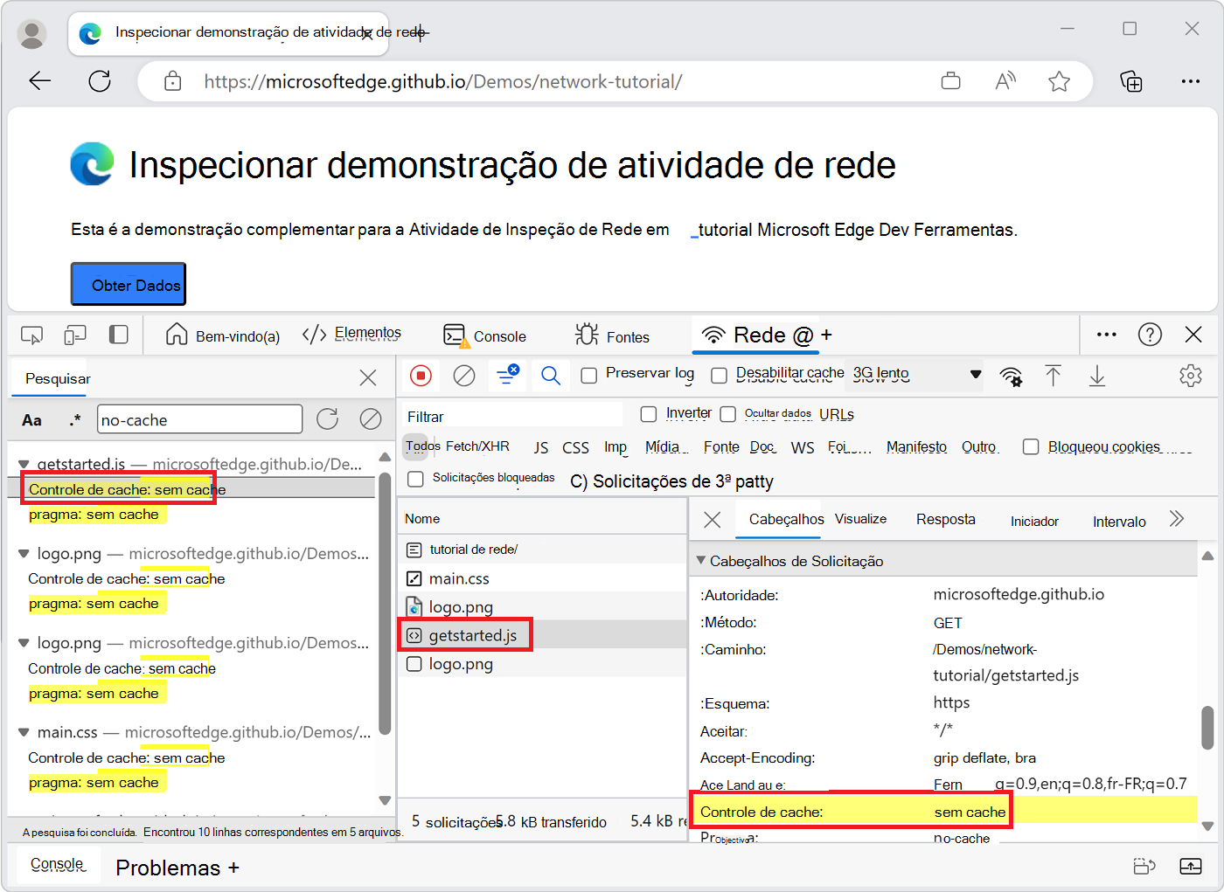Import HAR file with the upload arrow icon
Screen dimensions: 1224x892
click(x=1053, y=376)
